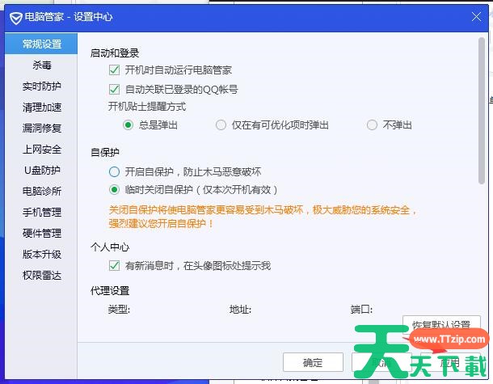Image resolution: width=493 pixels, height=384 pixels.
Task: Choose 仅在有可优化项时弹出 option
Action: click(221, 125)
